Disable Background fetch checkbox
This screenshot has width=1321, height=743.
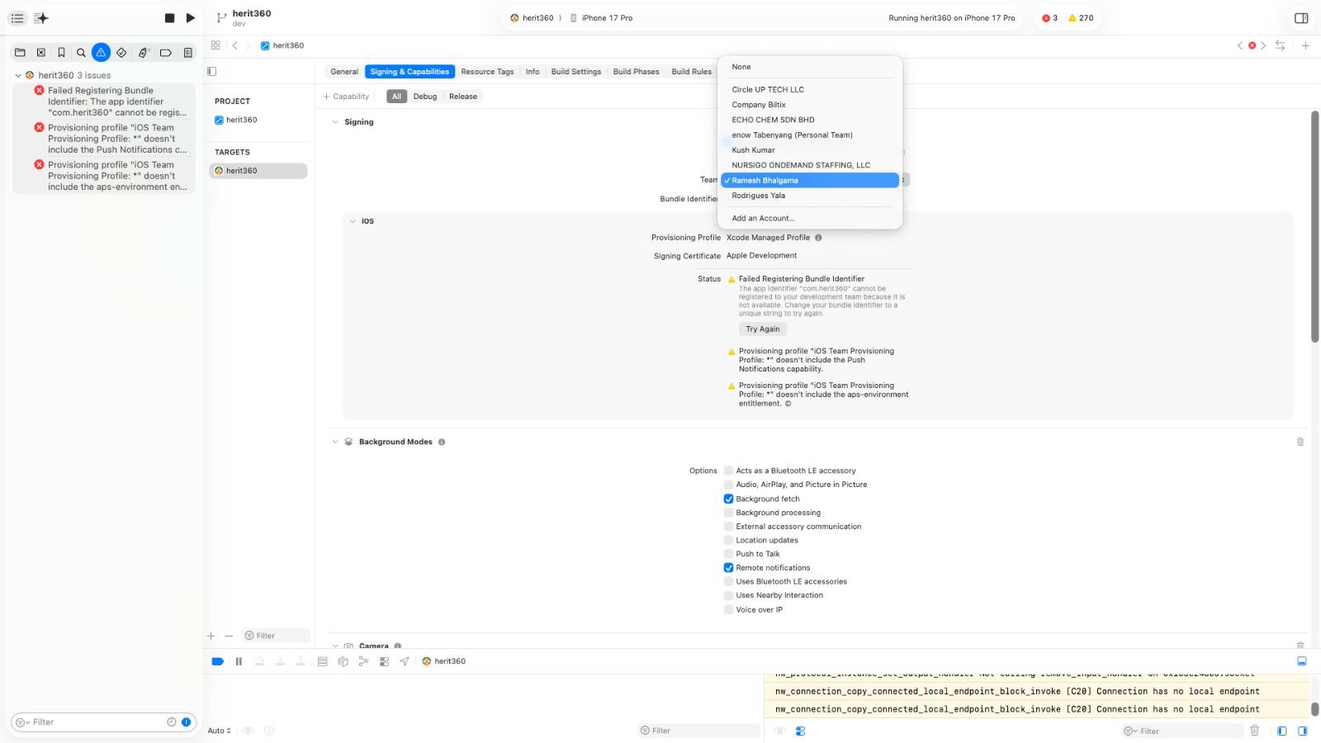(x=728, y=499)
